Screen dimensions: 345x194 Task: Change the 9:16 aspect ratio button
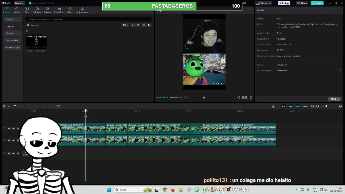pyautogui.click(x=244, y=98)
